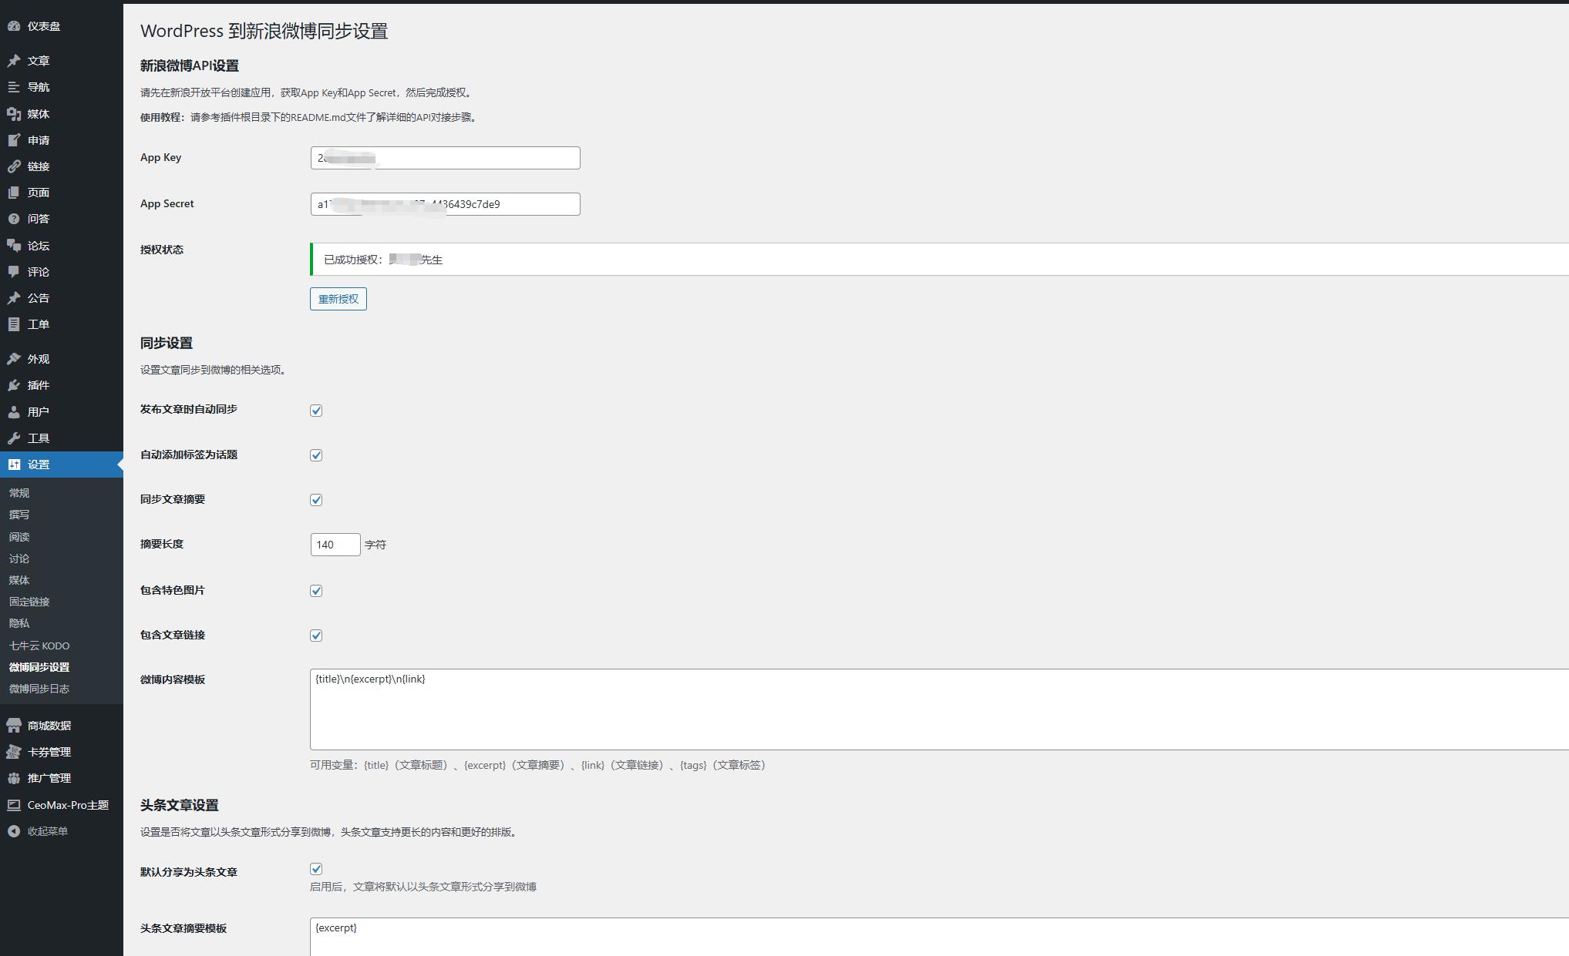Collapse the menu via 收起菜单 arrow icon

pos(14,831)
